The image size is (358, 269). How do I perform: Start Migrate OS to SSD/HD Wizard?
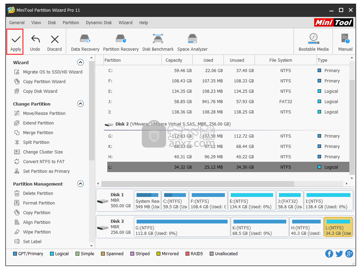(48, 72)
